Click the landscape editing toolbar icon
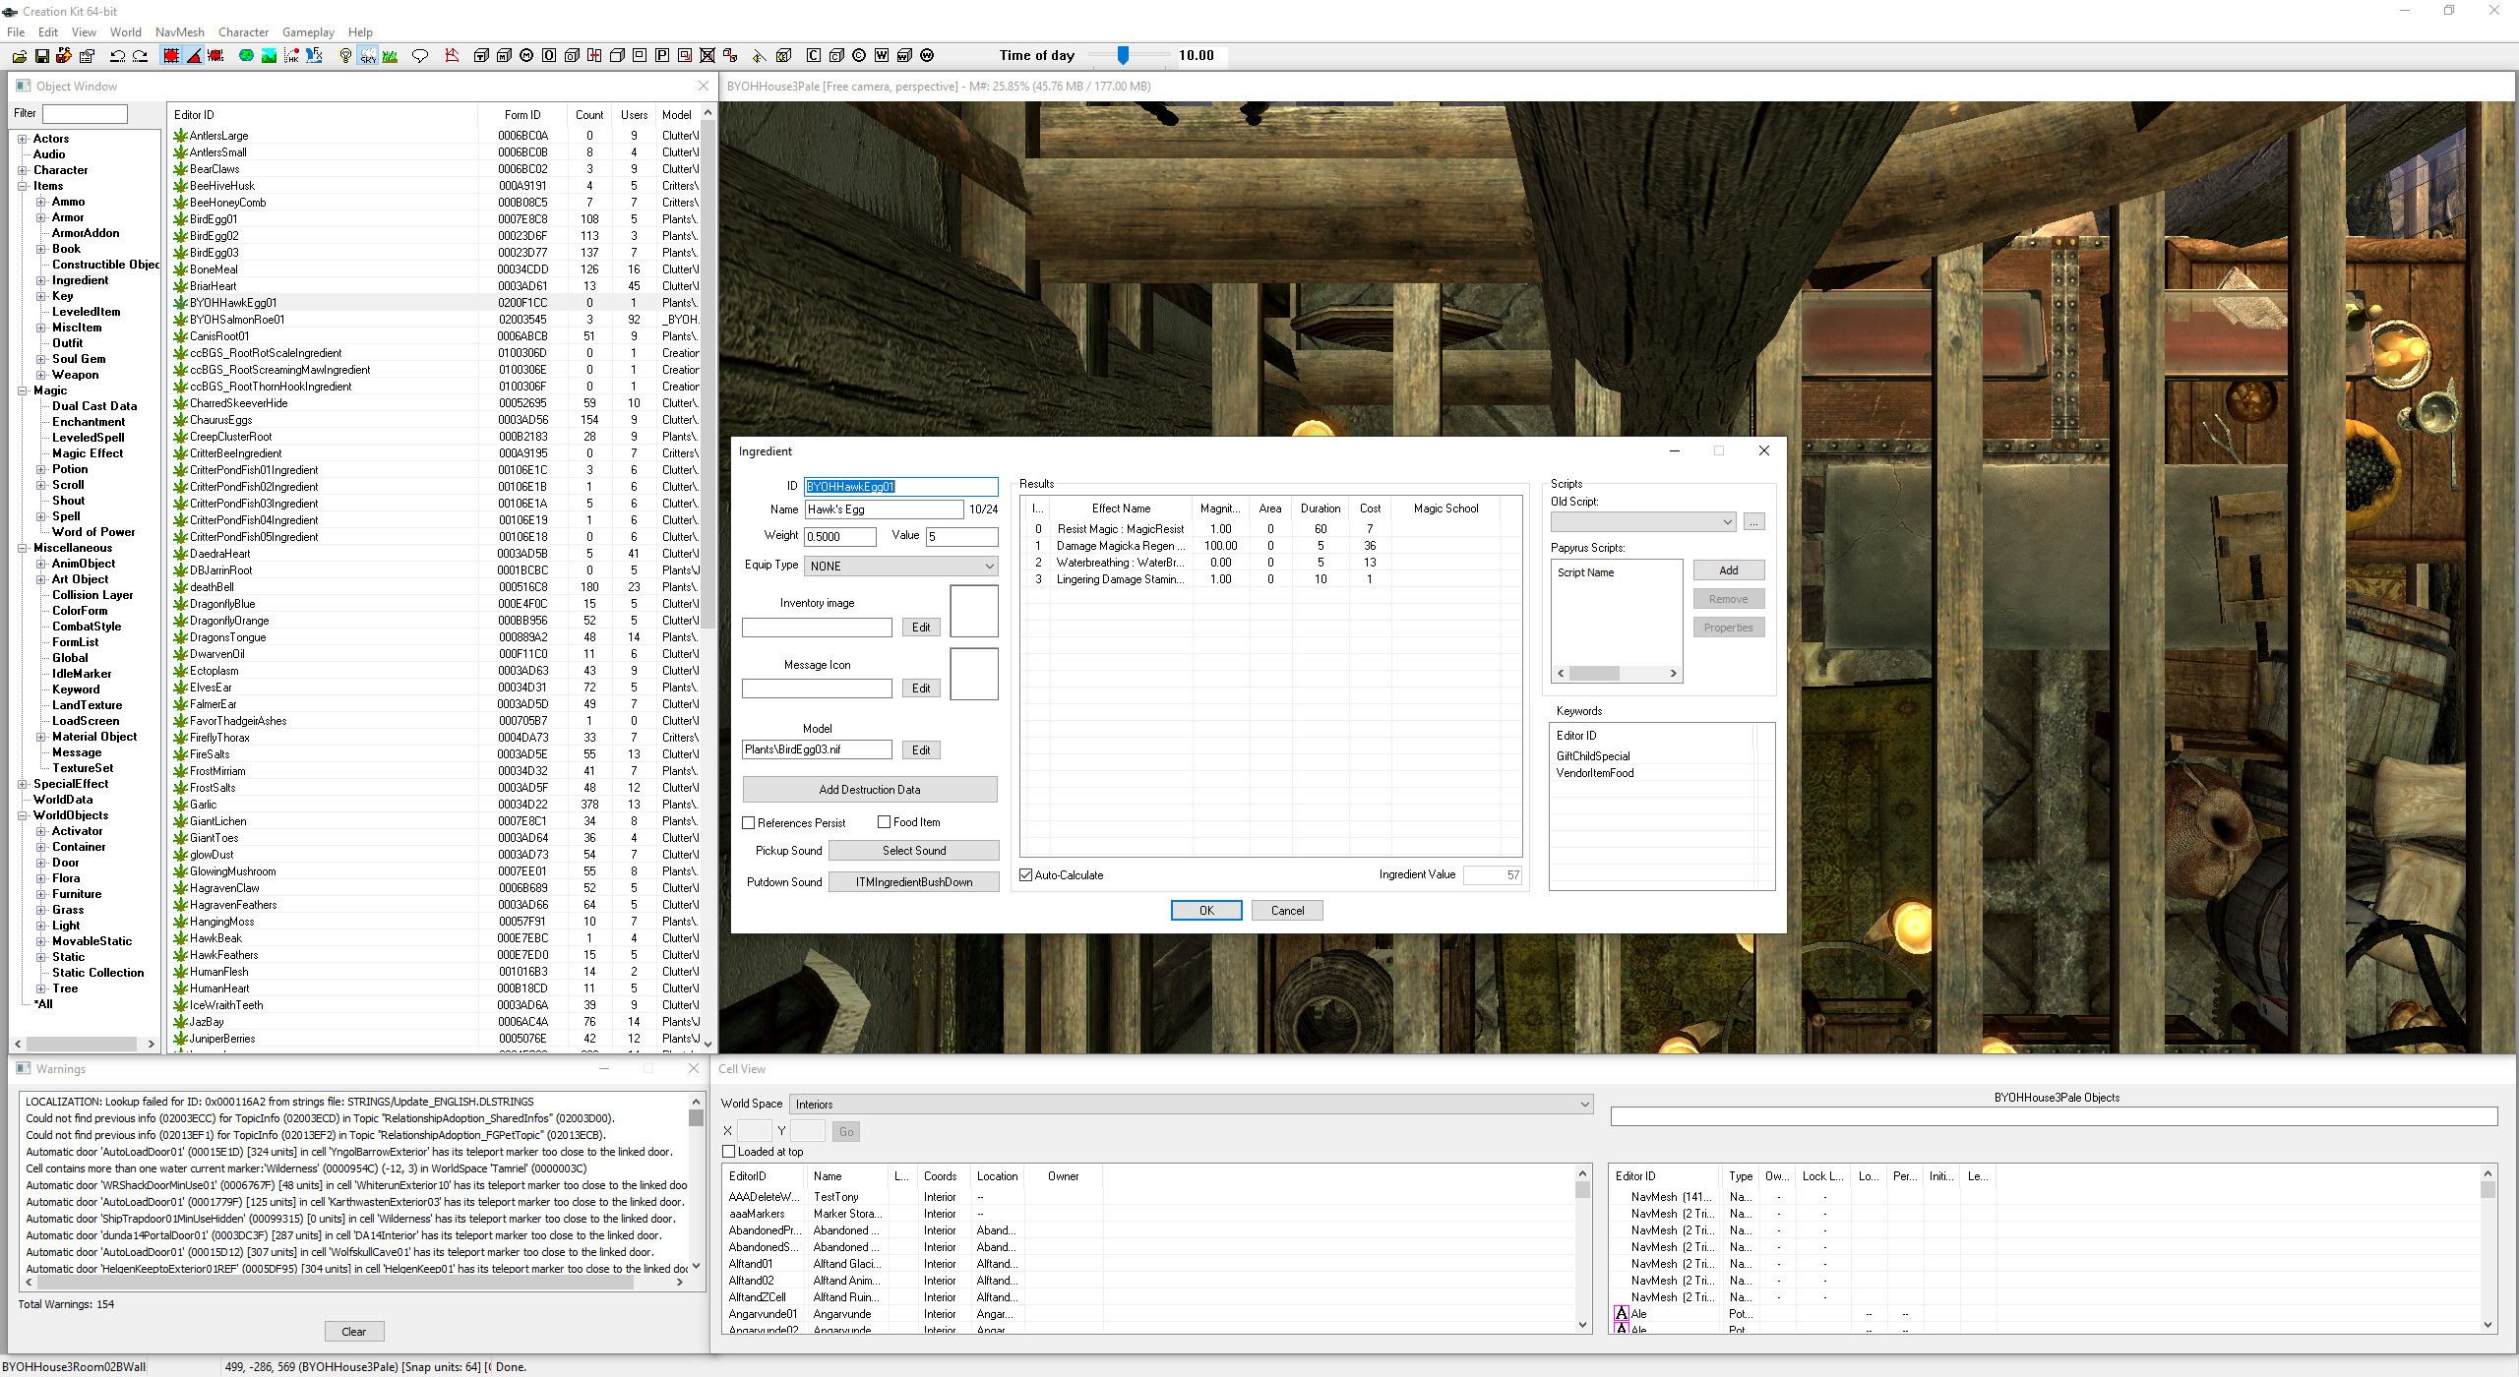The image size is (2519, 1377). point(269,56)
